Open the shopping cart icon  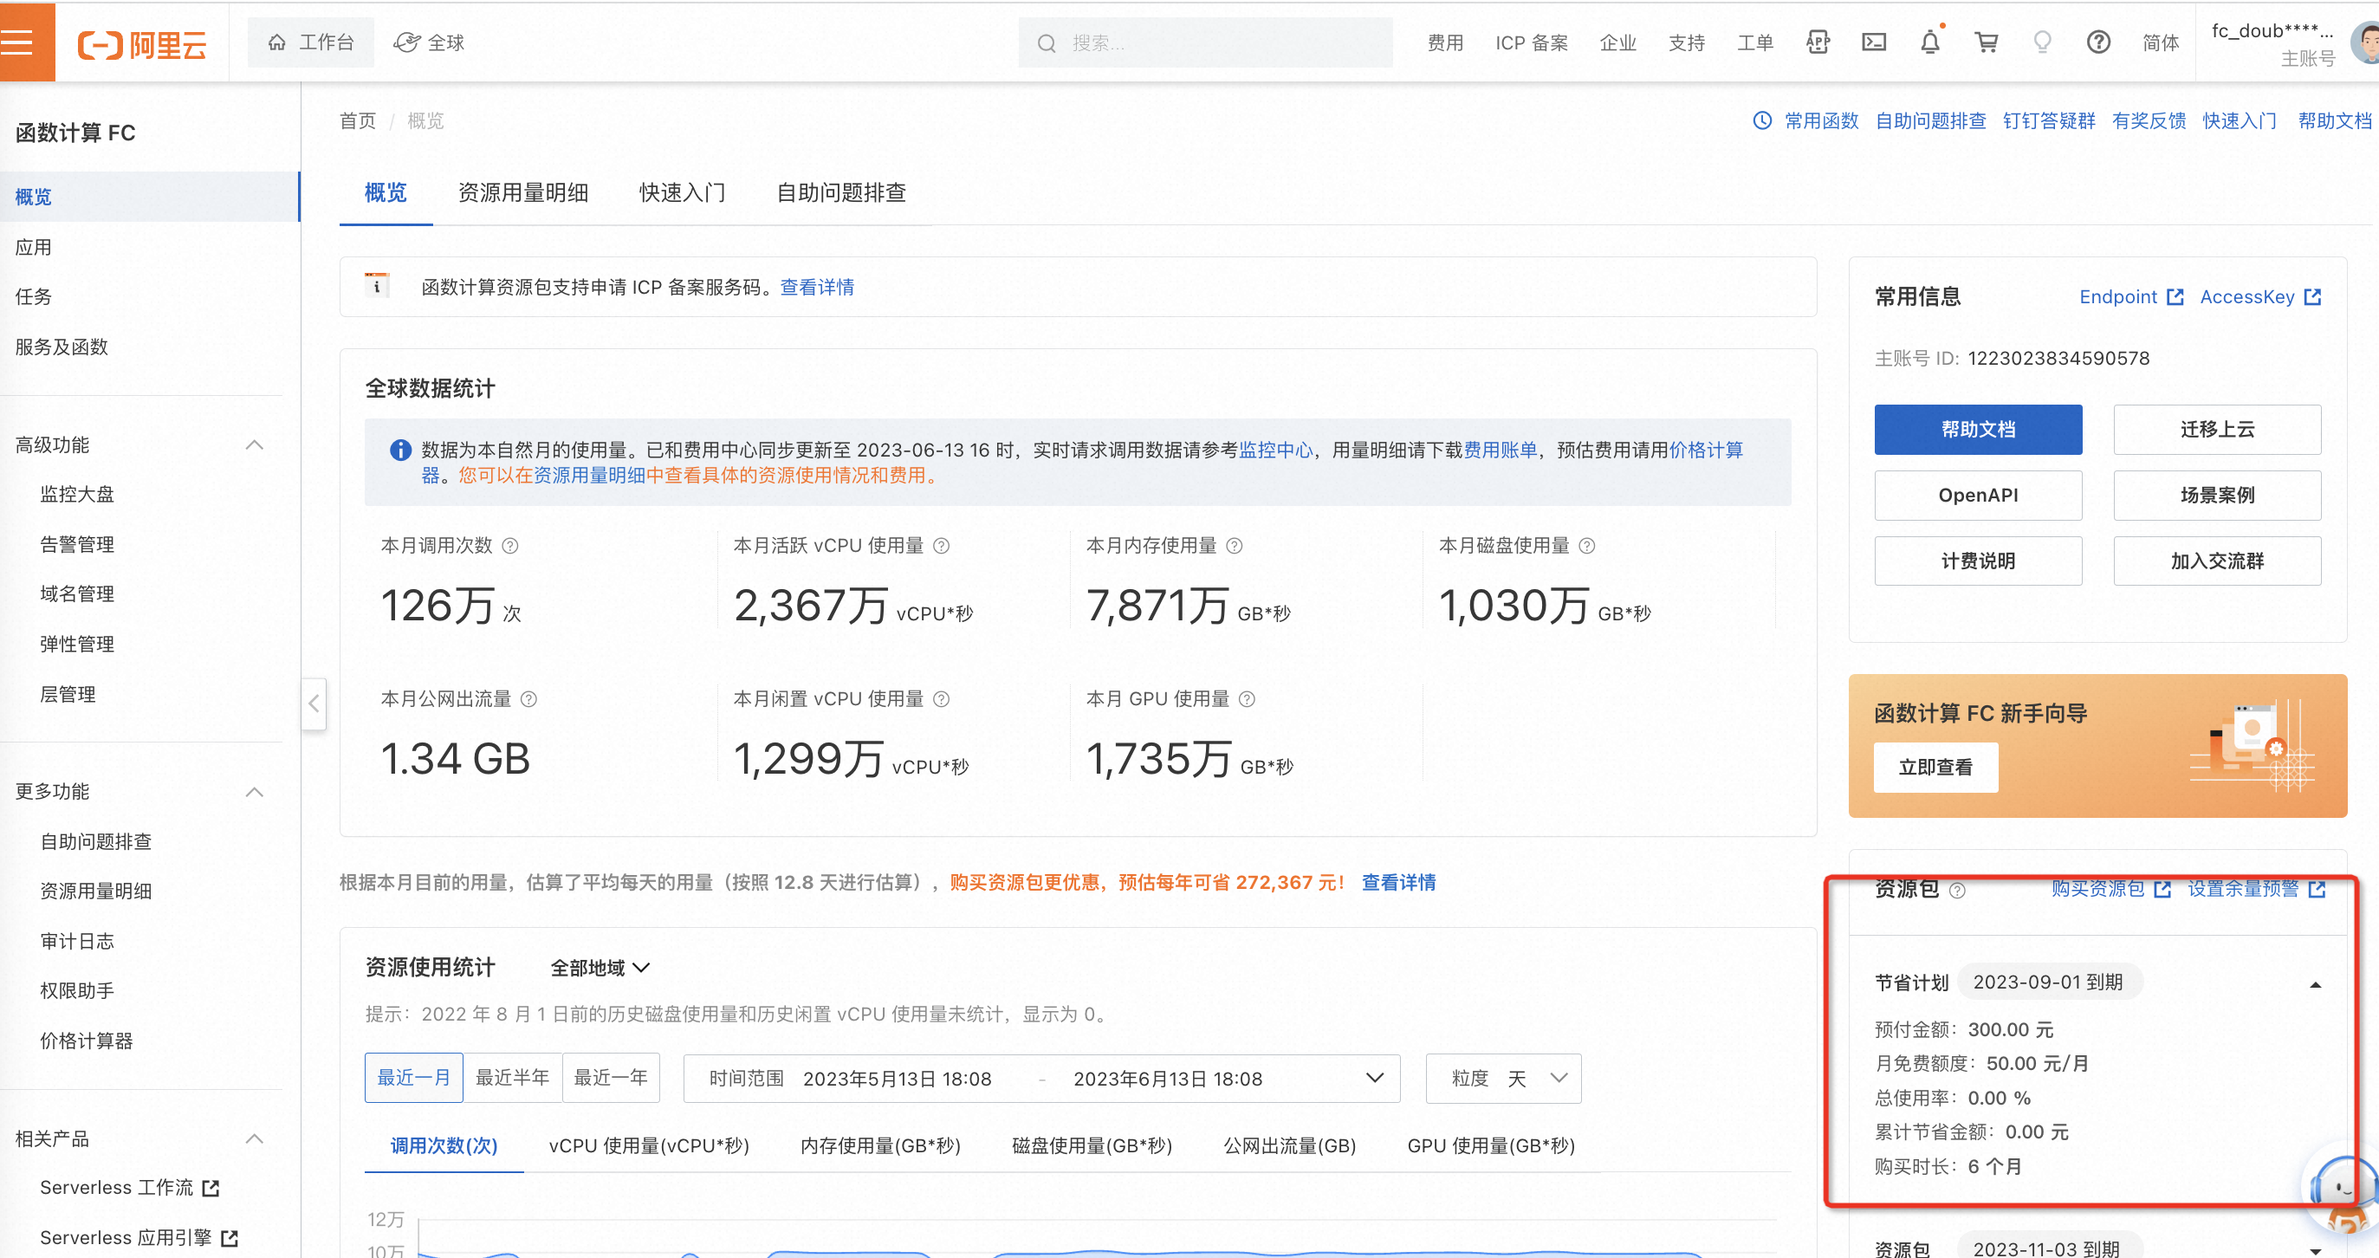1986,42
